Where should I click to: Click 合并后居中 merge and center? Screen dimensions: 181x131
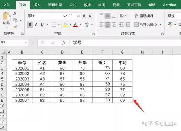click(146, 24)
